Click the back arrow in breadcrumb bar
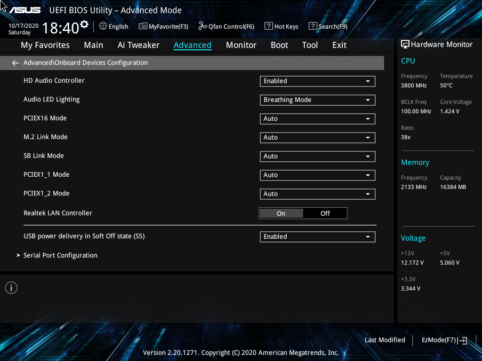The width and height of the screenshot is (482, 361). tap(16, 63)
